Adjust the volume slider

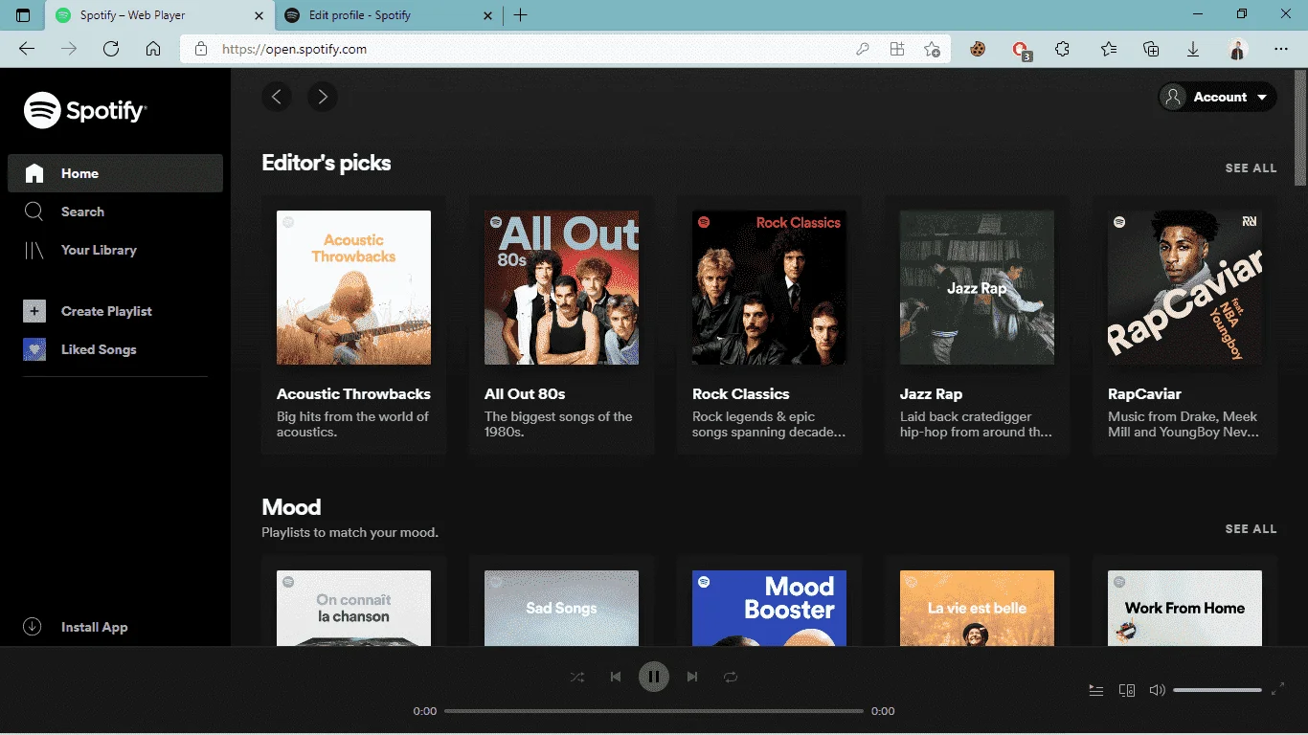1217,690
